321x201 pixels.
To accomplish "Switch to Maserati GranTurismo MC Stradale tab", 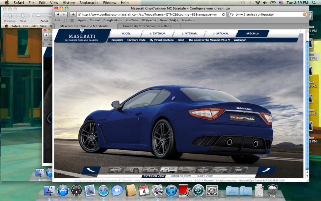I will 86,26.
